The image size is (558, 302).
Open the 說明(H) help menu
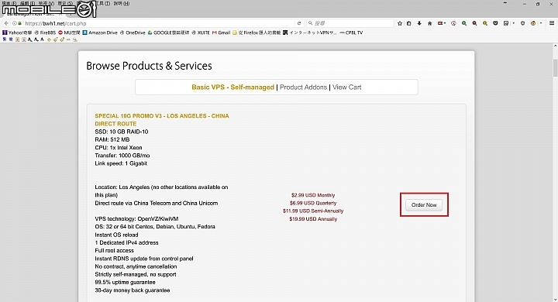122,4
